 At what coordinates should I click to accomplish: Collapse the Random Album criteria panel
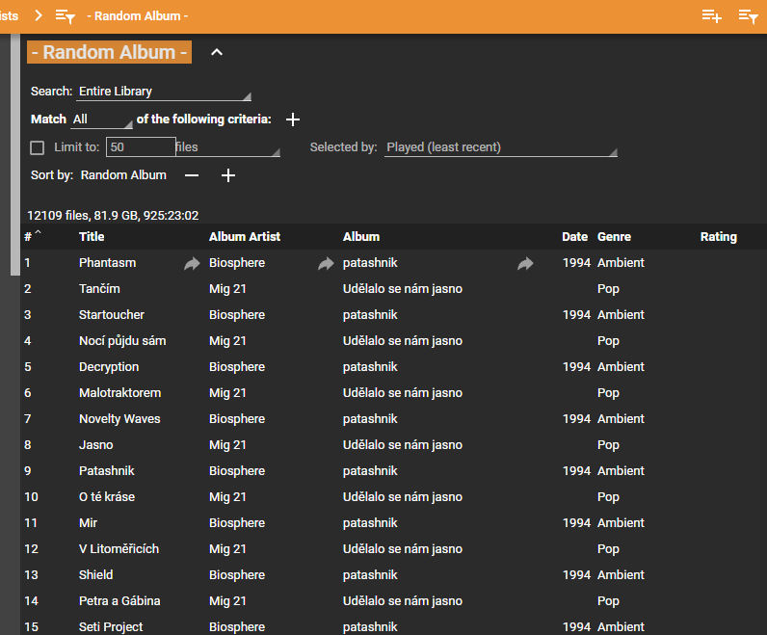217,52
